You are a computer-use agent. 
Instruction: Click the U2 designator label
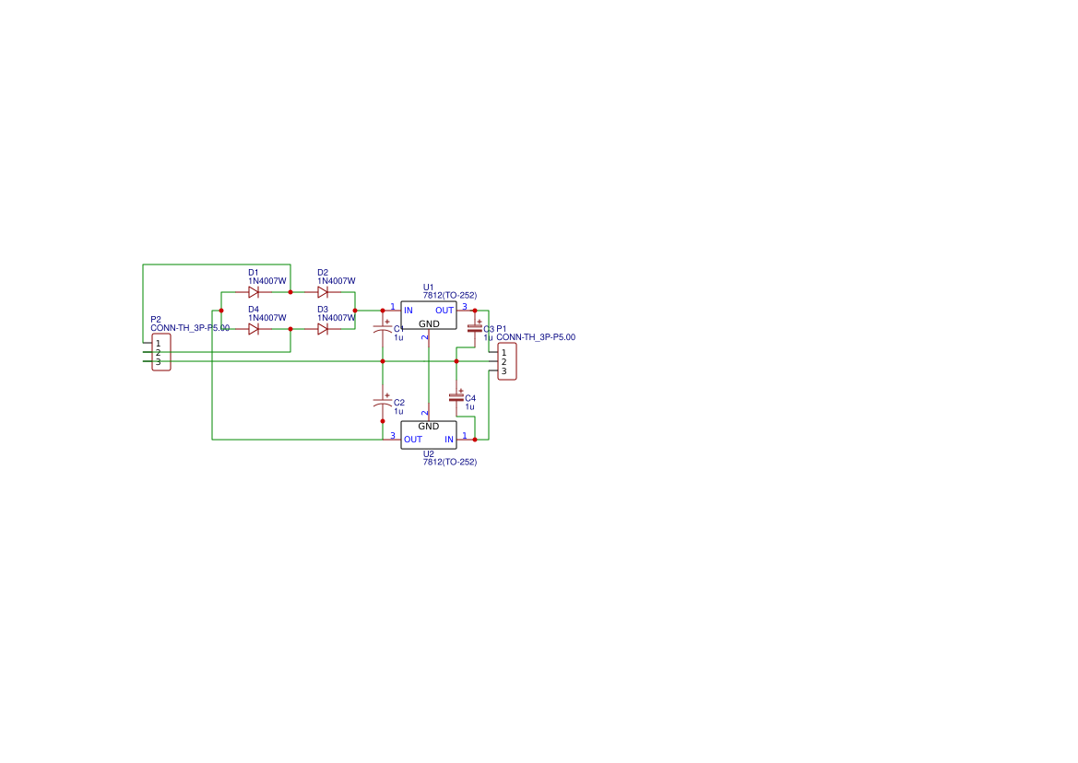pos(428,454)
